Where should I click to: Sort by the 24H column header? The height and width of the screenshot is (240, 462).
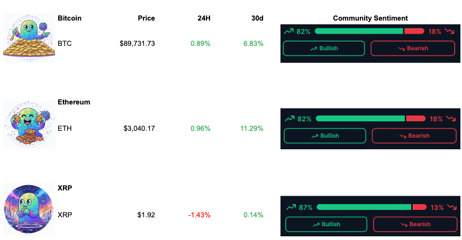204,18
